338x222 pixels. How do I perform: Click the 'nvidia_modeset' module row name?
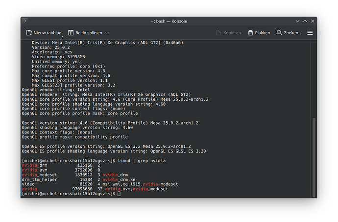click(40, 175)
